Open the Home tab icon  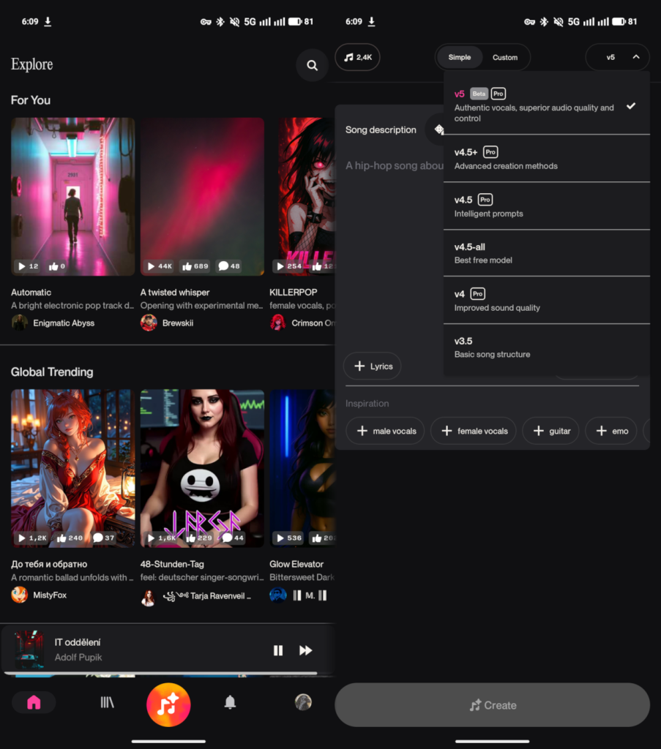click(34, 702)
